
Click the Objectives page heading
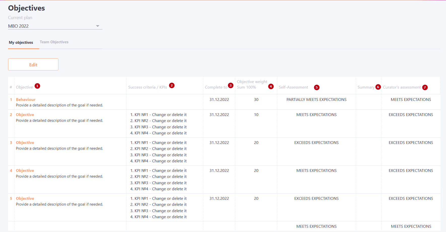[26, 8]
